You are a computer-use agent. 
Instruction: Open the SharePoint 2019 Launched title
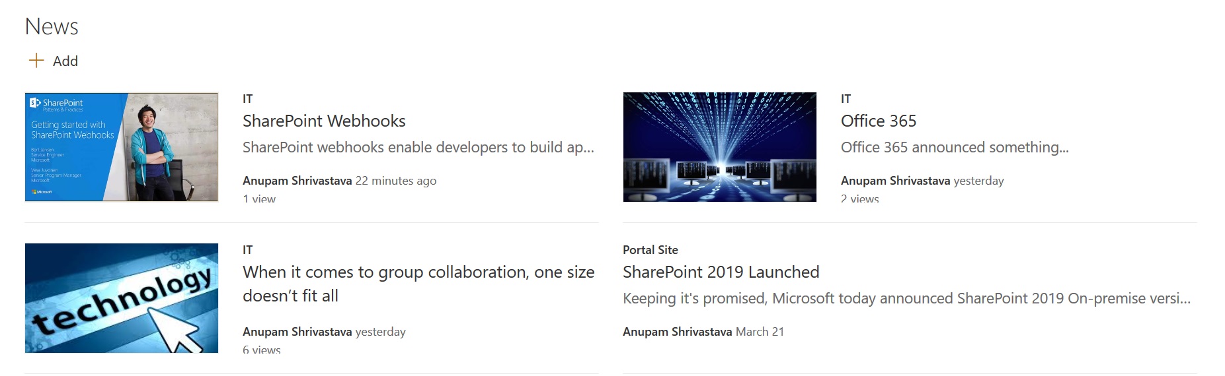point(721,272)
